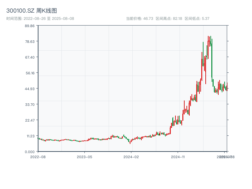Click the period low '区间低点: 5.37'
This screenshot has height=189, width=252.
tap(197, 19)
